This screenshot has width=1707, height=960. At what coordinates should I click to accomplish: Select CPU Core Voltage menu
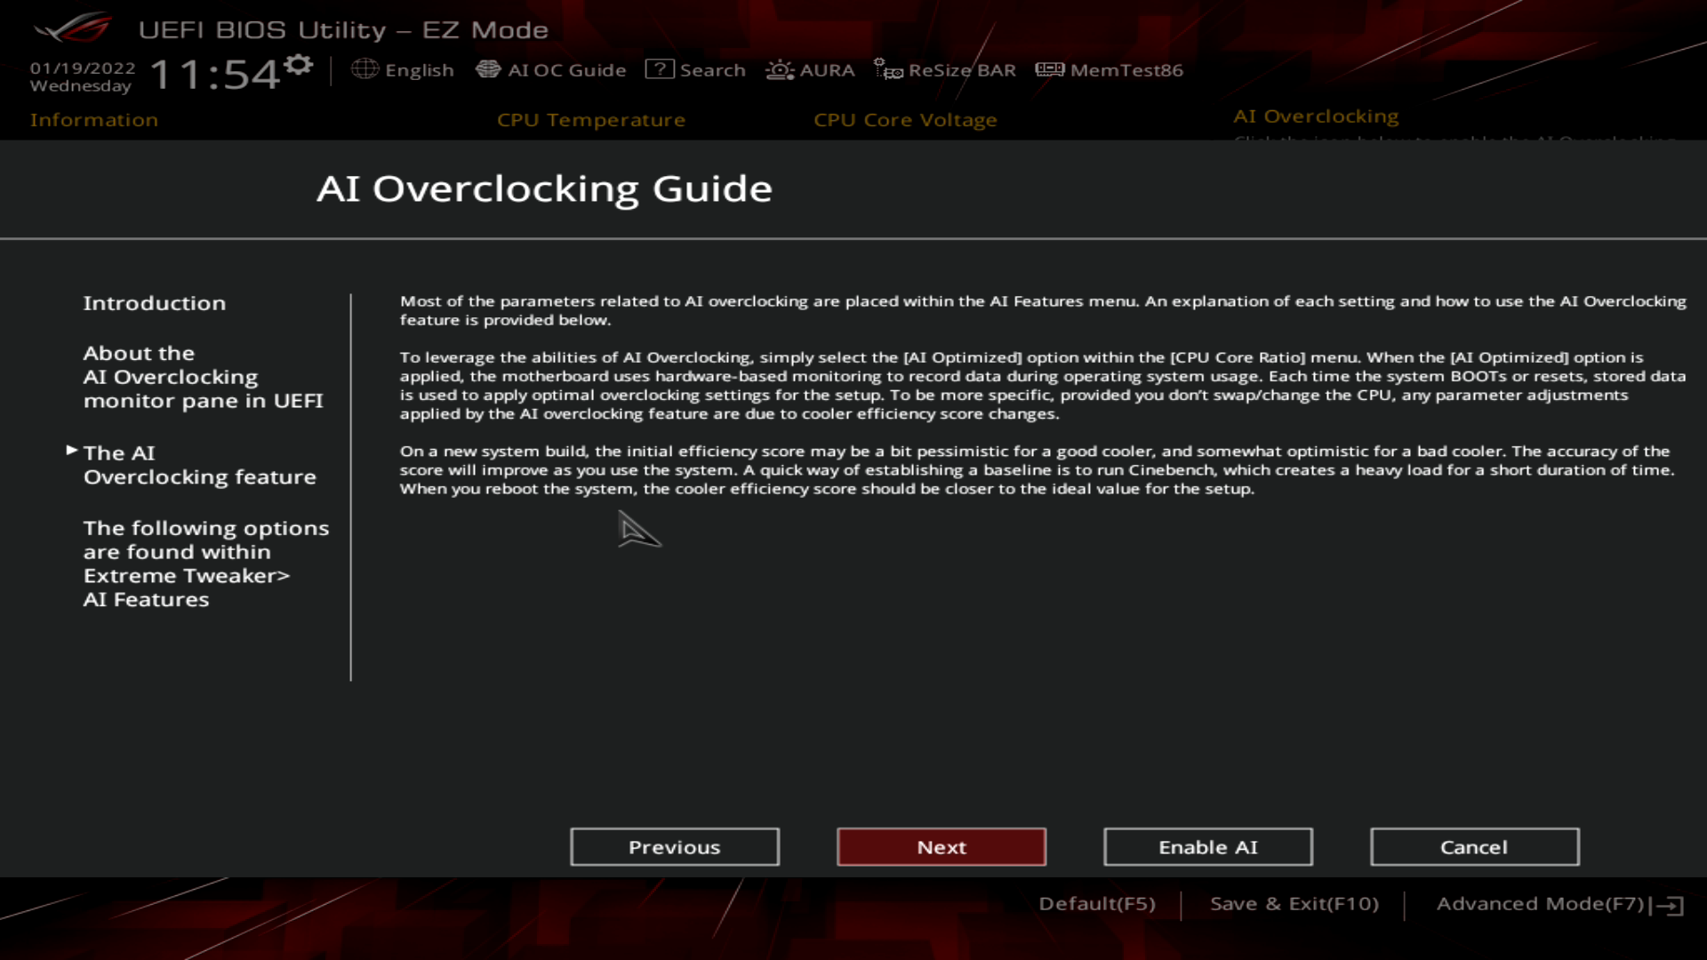point(906,120)
